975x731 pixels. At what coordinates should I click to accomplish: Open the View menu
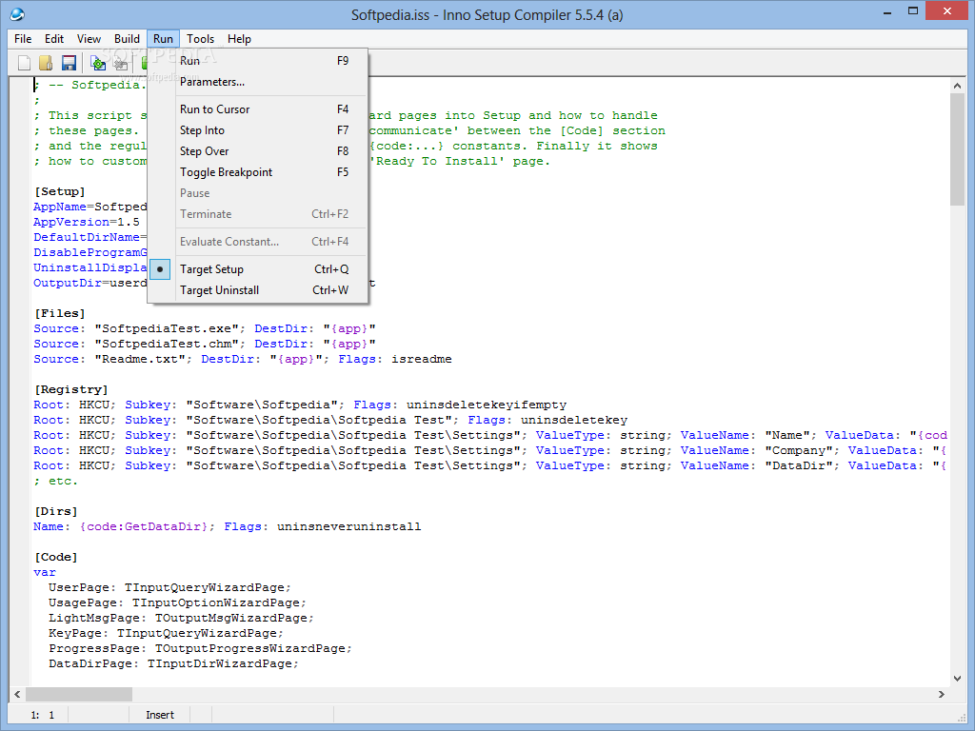(89, 38)
